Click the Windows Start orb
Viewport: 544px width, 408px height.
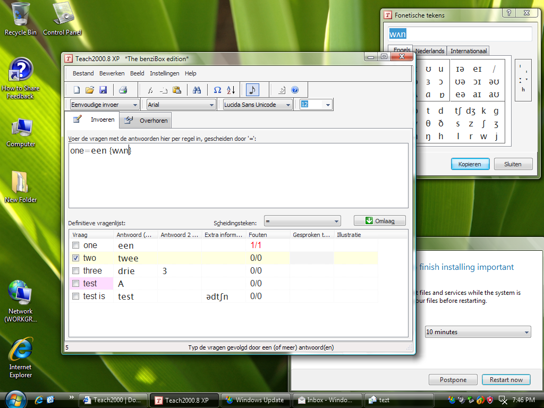point(14,399)
